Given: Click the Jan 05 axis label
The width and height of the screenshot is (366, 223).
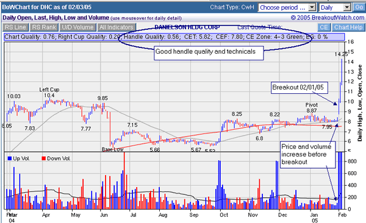Looking at the screenshot, I should 314,218.
